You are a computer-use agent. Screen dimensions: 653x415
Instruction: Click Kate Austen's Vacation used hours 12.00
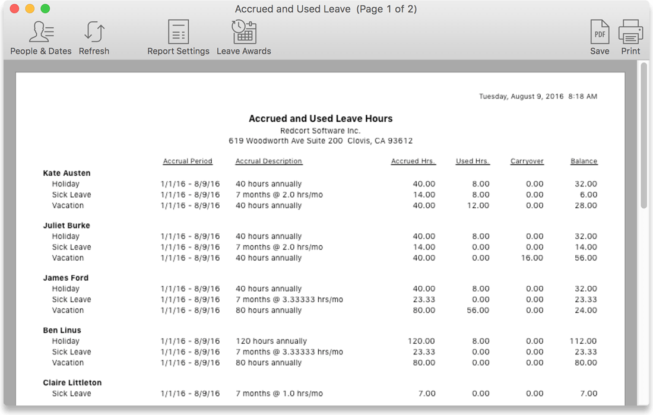pyautogui.click(x=478, y=206)
